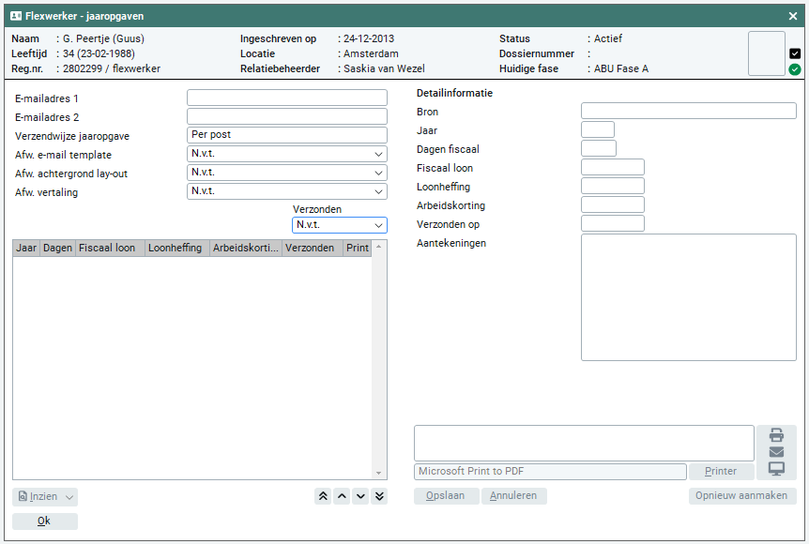This screenshot has width=809, height=544.
Task: Jump to the first record with the double-up arrows
Action: [323, 496]
